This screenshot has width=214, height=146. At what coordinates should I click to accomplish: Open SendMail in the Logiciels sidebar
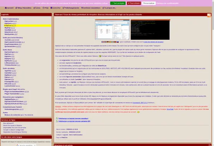(10, 30)
